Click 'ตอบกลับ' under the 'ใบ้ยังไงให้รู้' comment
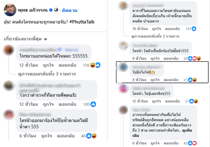The height and width of the screenshot is (147, 210). 171,80
